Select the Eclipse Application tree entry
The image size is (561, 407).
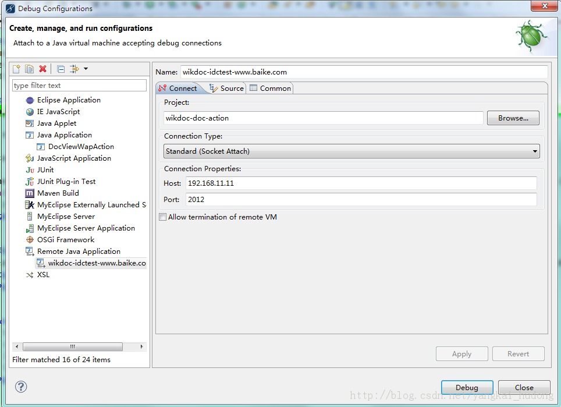(69, 100)
